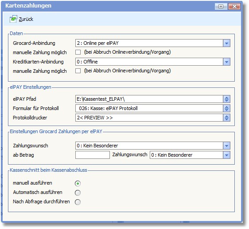The image size is (249, 229).
Task: Open the first Zahlungswunsch dropdown arrow
Action: [226, 146]
